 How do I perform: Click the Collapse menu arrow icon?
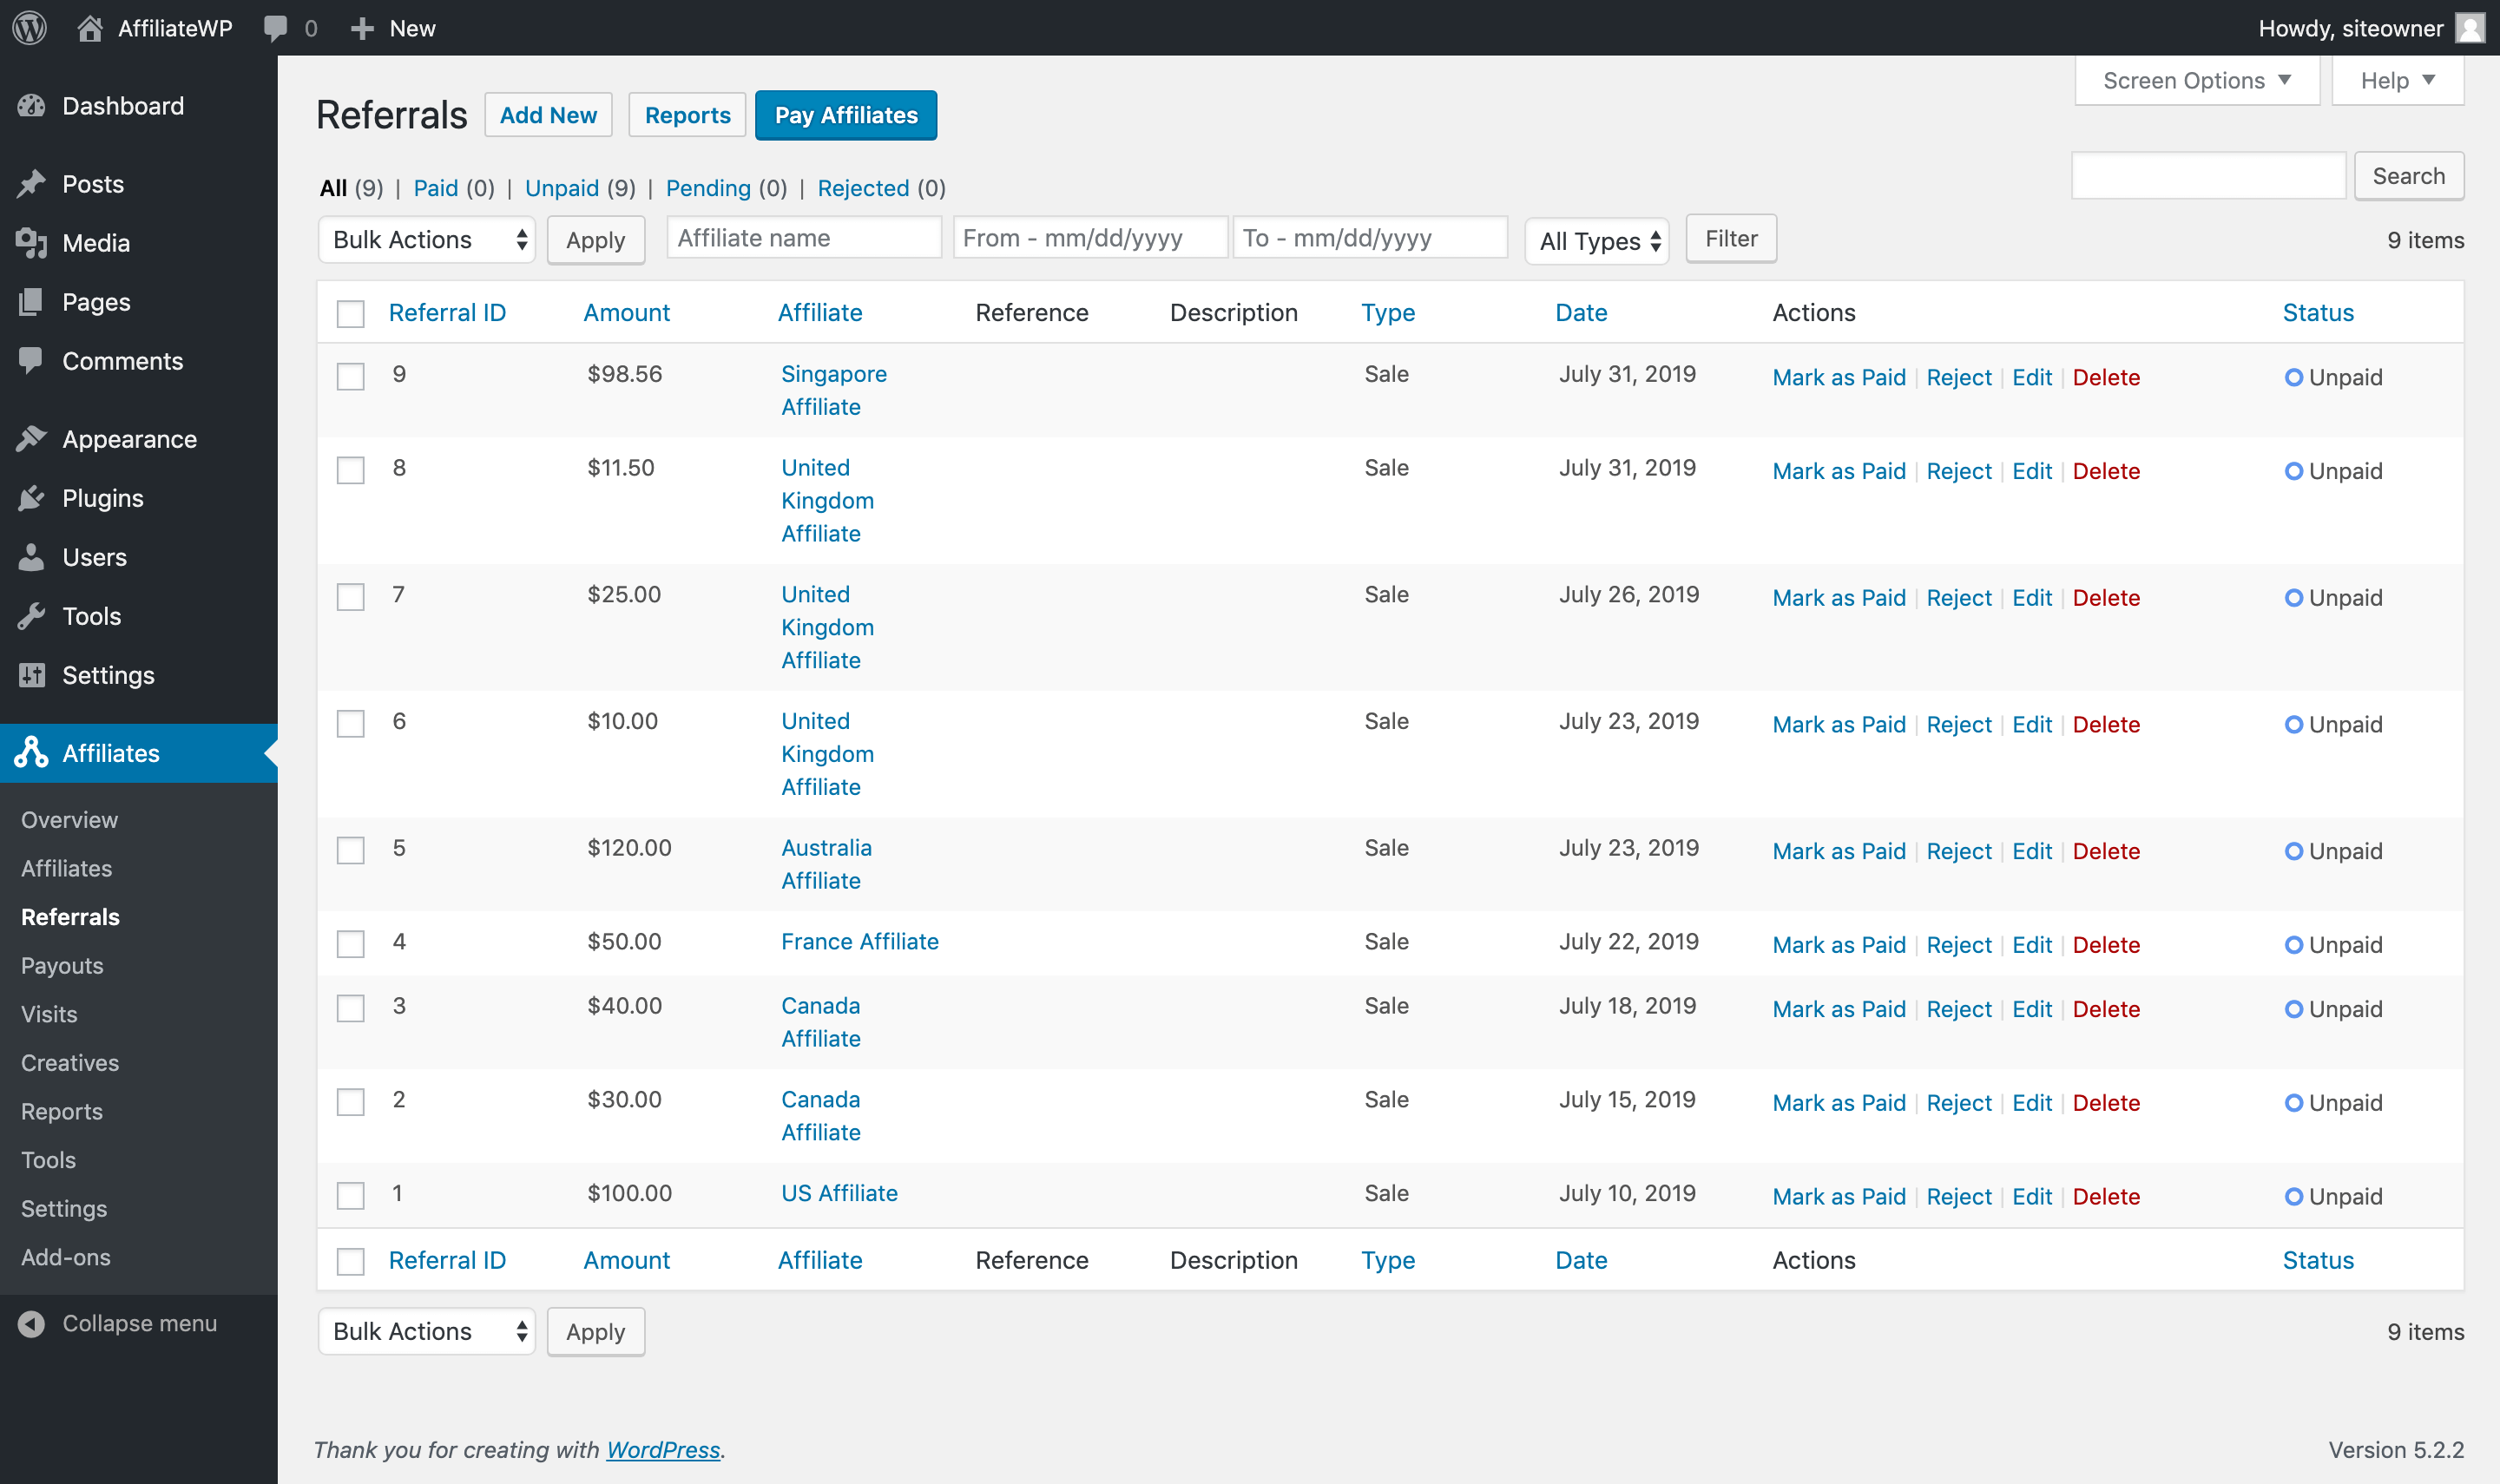(x=32, y=1323)
